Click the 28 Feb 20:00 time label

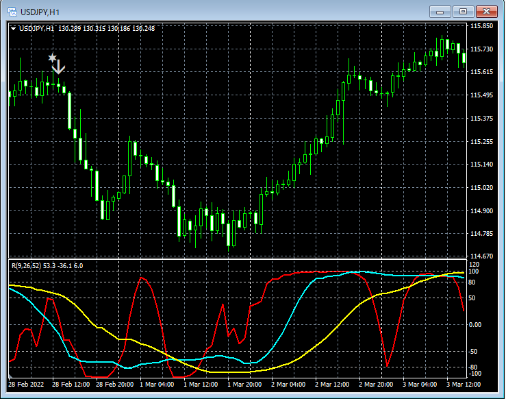click(x=114, y=385)
